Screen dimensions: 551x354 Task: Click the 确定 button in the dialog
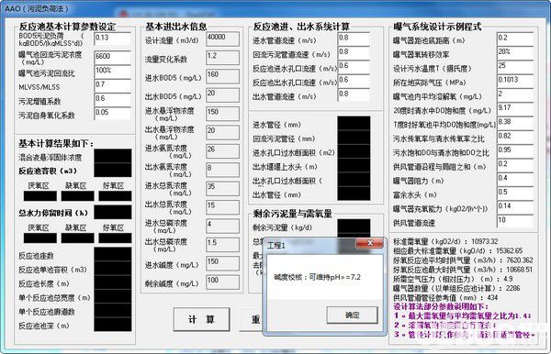tap(352, 315)
